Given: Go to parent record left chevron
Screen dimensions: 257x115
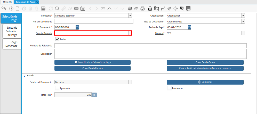Looking at the screenshot, I should tap(90, 9).
